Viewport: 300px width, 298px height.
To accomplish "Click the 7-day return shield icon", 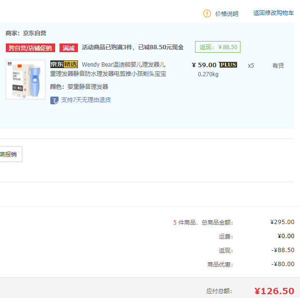I will coord(54,100).
